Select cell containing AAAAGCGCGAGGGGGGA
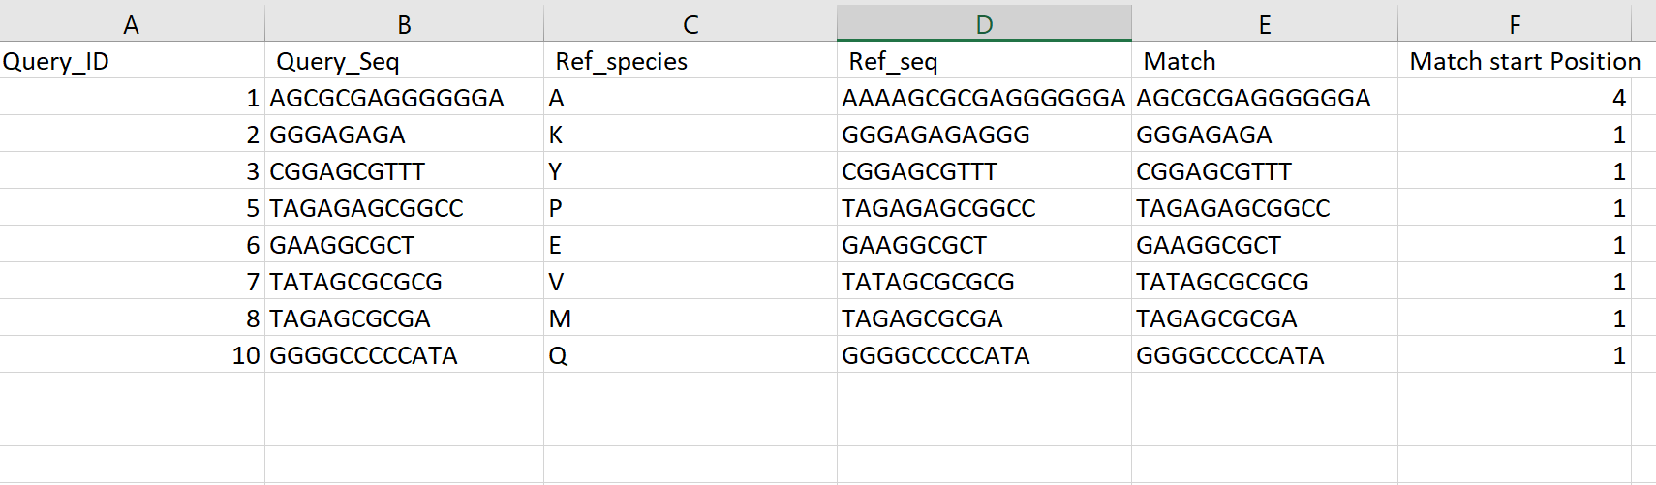 (x=983, y=98)
